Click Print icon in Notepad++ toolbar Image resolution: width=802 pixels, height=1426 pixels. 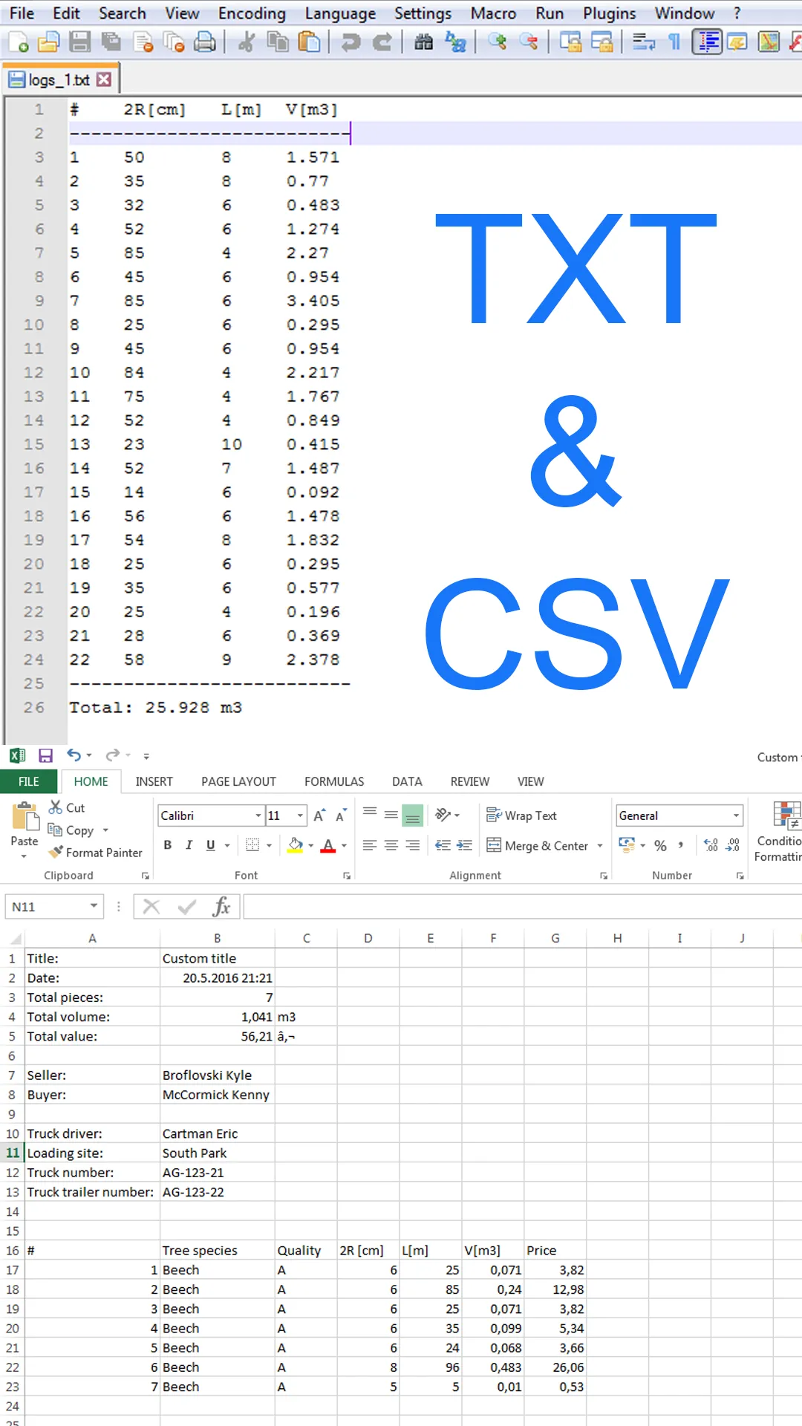[x=205, y=42]
